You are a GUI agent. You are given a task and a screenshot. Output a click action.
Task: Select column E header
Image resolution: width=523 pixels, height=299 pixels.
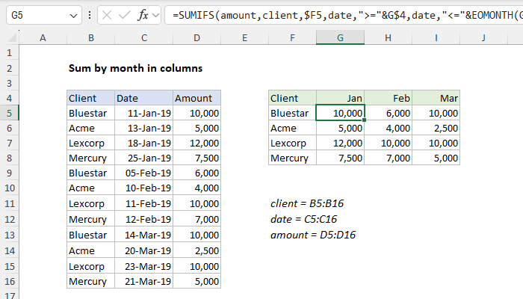(244, 37)
